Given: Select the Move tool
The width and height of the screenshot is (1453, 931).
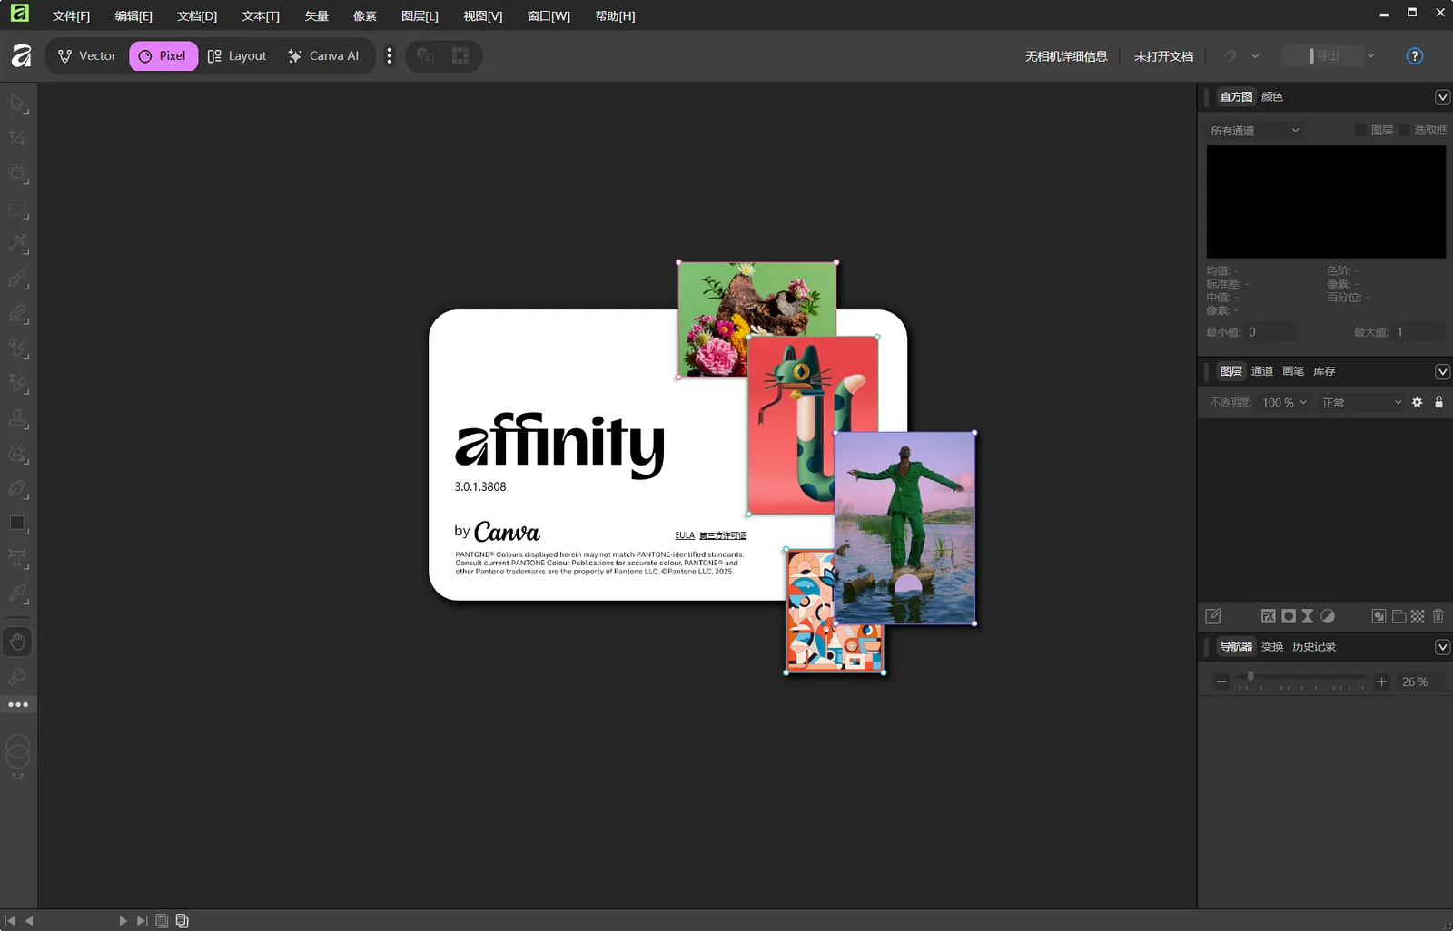Looking at the screenshot, I should (x=17, y=103).
